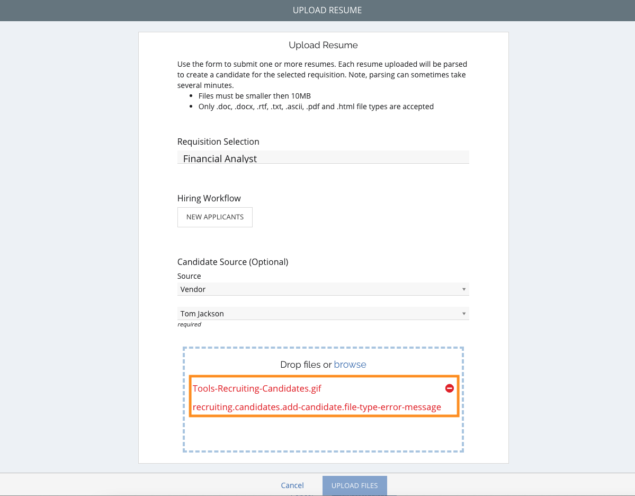Click the Drop files or text
The height and width of the screenshot is (496, 635).
click(x=306, y=364)
